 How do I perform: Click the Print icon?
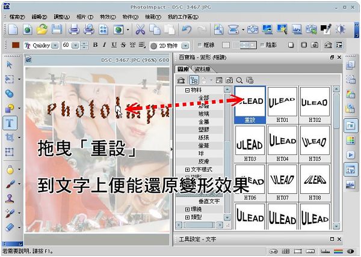pyautogui.click(x=74, y=29)
